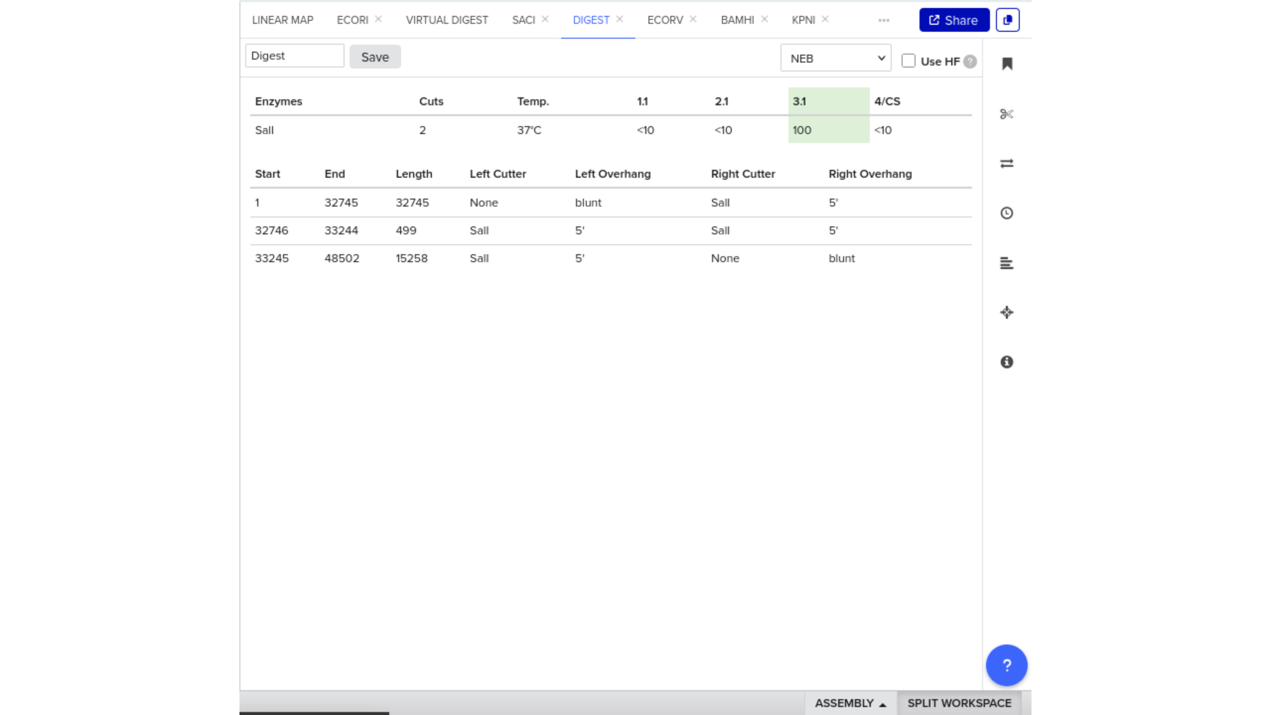Switch to the Virtual Digest tab
The image size is (1271, 715).
447,20
